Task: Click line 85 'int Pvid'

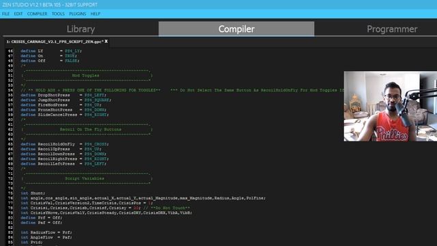Action: pos(31,242)
